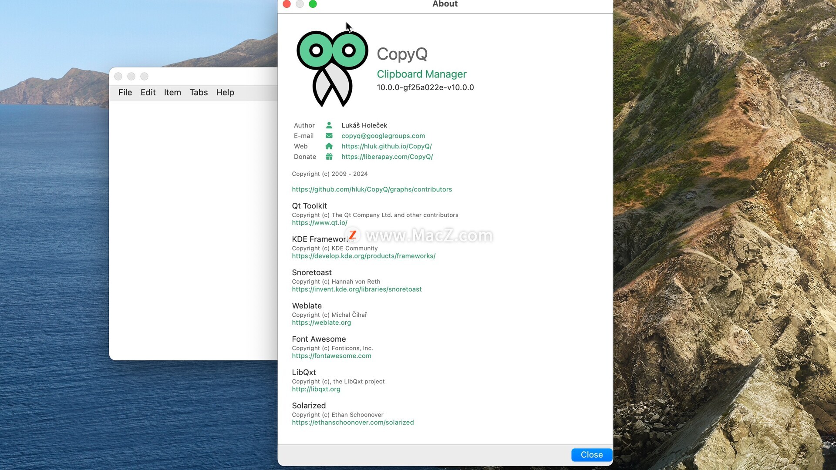Click 'Copyright (c) KDE Community' text
The image size is (836, 470).
click(334, 248)
